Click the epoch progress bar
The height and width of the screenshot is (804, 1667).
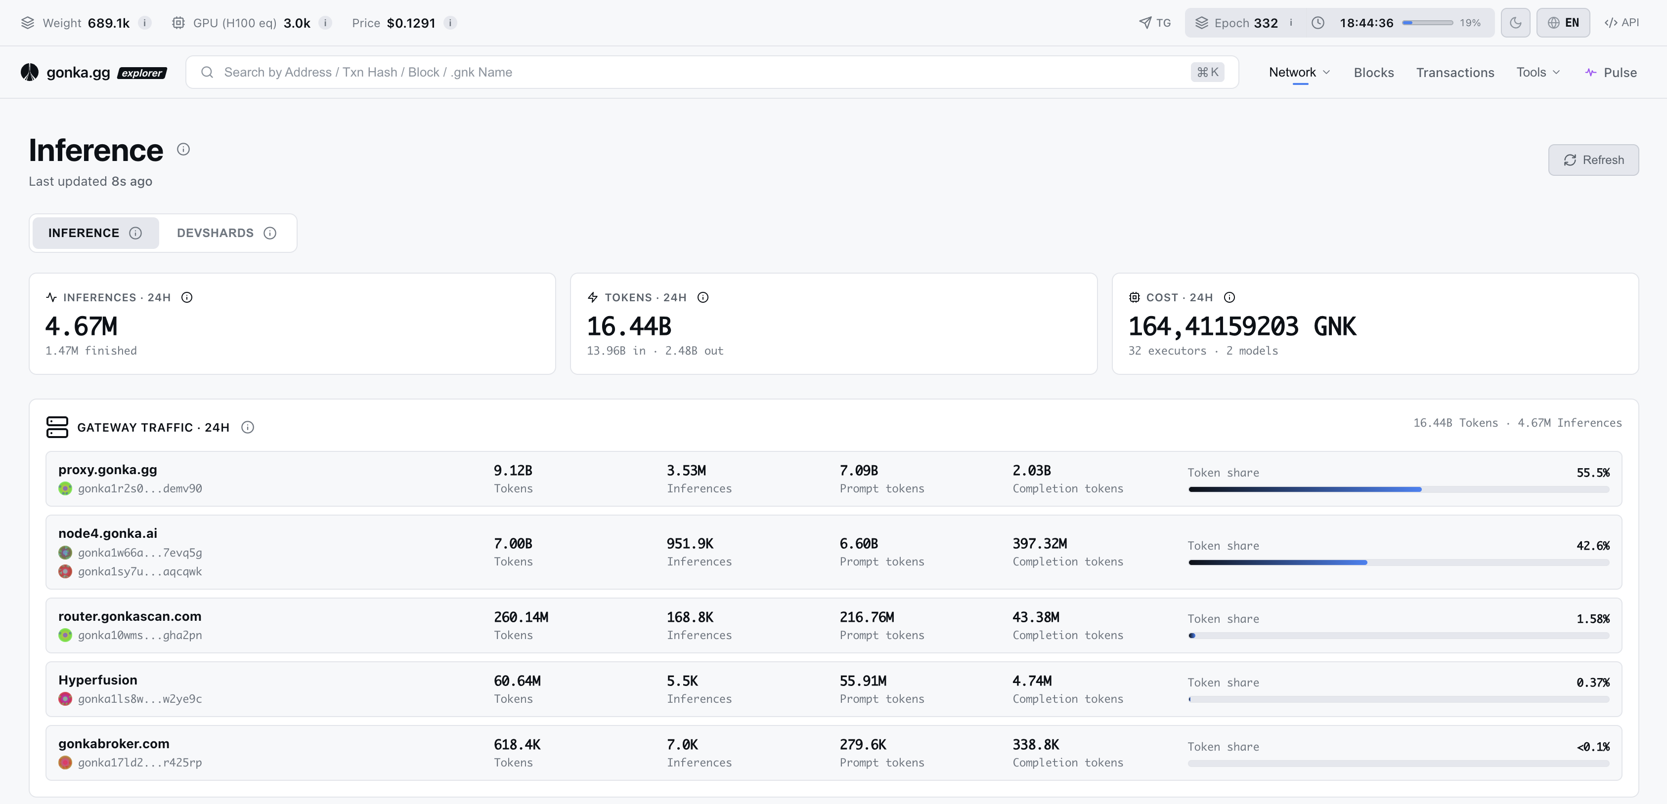tap(1428, 23)
